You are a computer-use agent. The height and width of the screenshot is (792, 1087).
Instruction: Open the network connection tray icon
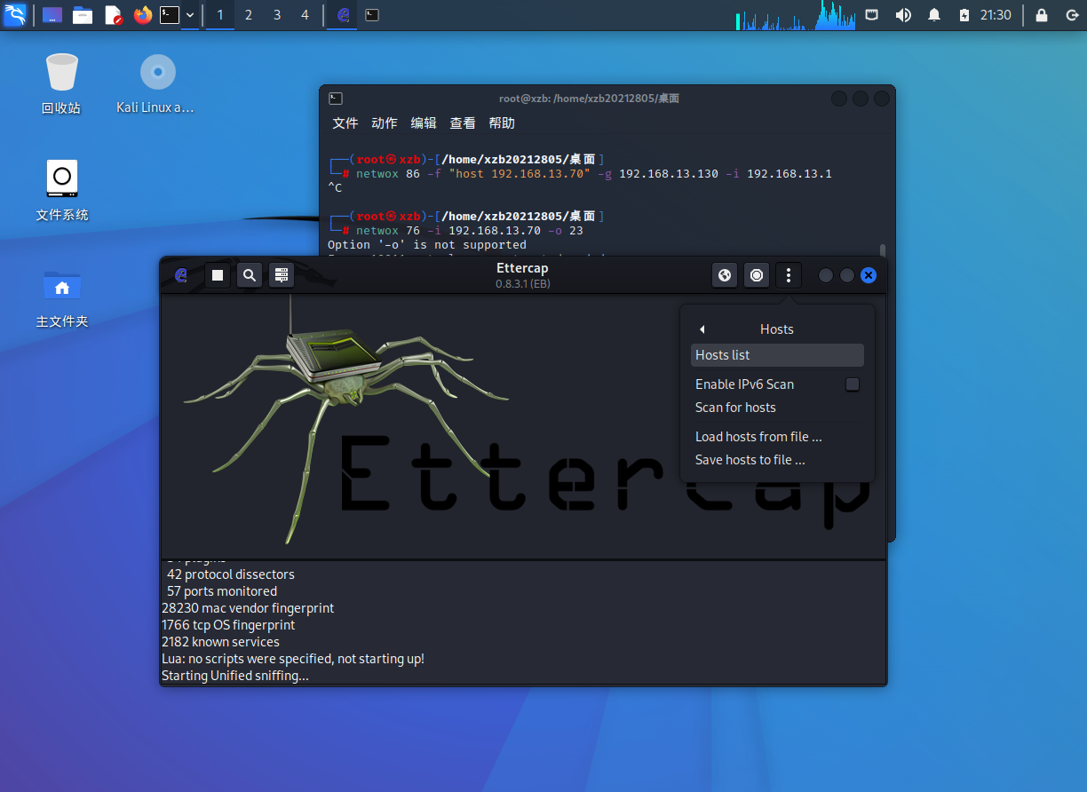click(873, 15)
